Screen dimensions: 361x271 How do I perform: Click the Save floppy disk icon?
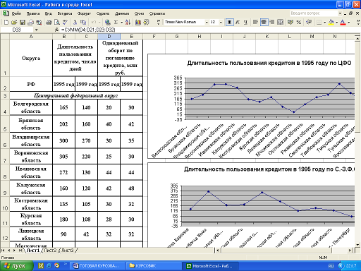(23, 22)
